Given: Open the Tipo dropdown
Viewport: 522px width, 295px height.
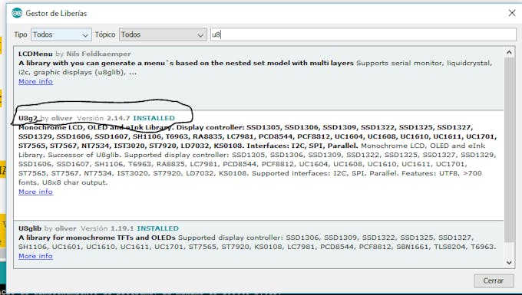Looking at the screenshot, I should (x=61, y=34).
